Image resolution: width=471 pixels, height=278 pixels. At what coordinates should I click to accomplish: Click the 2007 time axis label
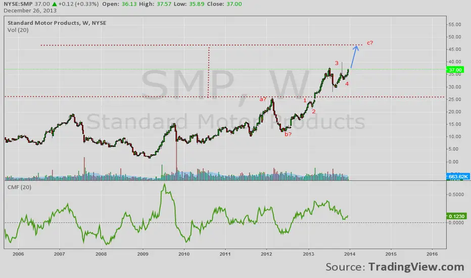click(x=60, y=254)
